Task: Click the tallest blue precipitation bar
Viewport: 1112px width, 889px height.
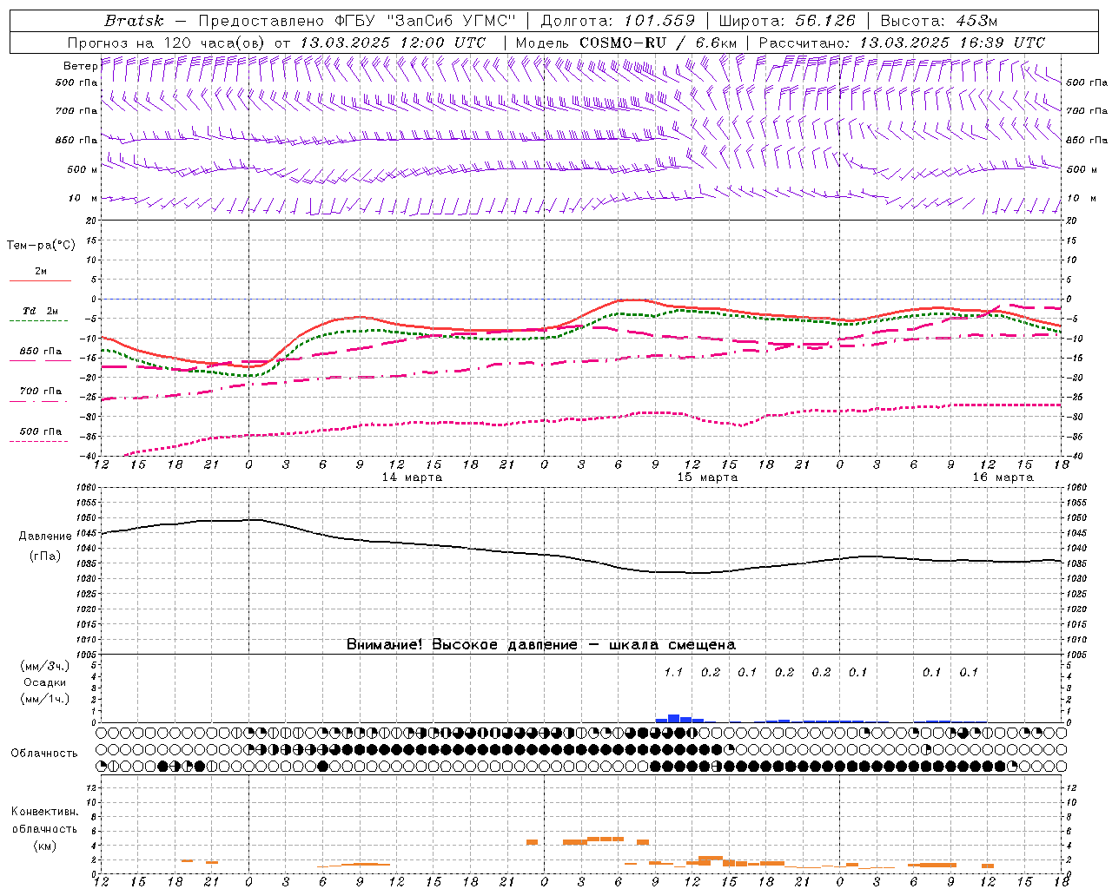Action: (x=673, y=718)
